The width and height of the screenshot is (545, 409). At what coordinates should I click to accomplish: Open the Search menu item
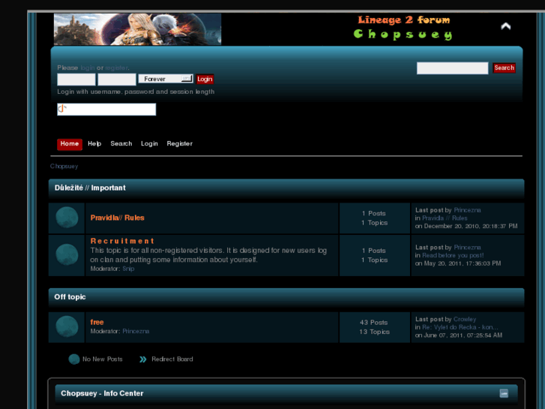coord(121,144)
